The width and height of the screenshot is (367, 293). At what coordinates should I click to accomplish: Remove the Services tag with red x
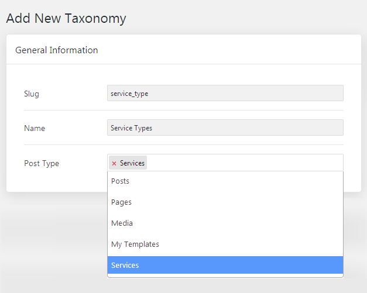[x=114, y=163]
